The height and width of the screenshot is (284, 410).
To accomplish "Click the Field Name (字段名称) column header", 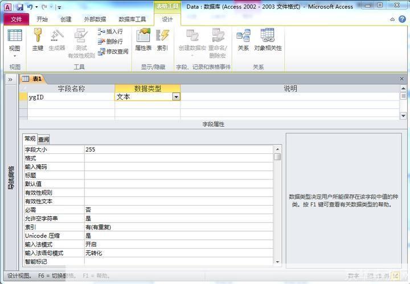I will [x=71, y=89].
